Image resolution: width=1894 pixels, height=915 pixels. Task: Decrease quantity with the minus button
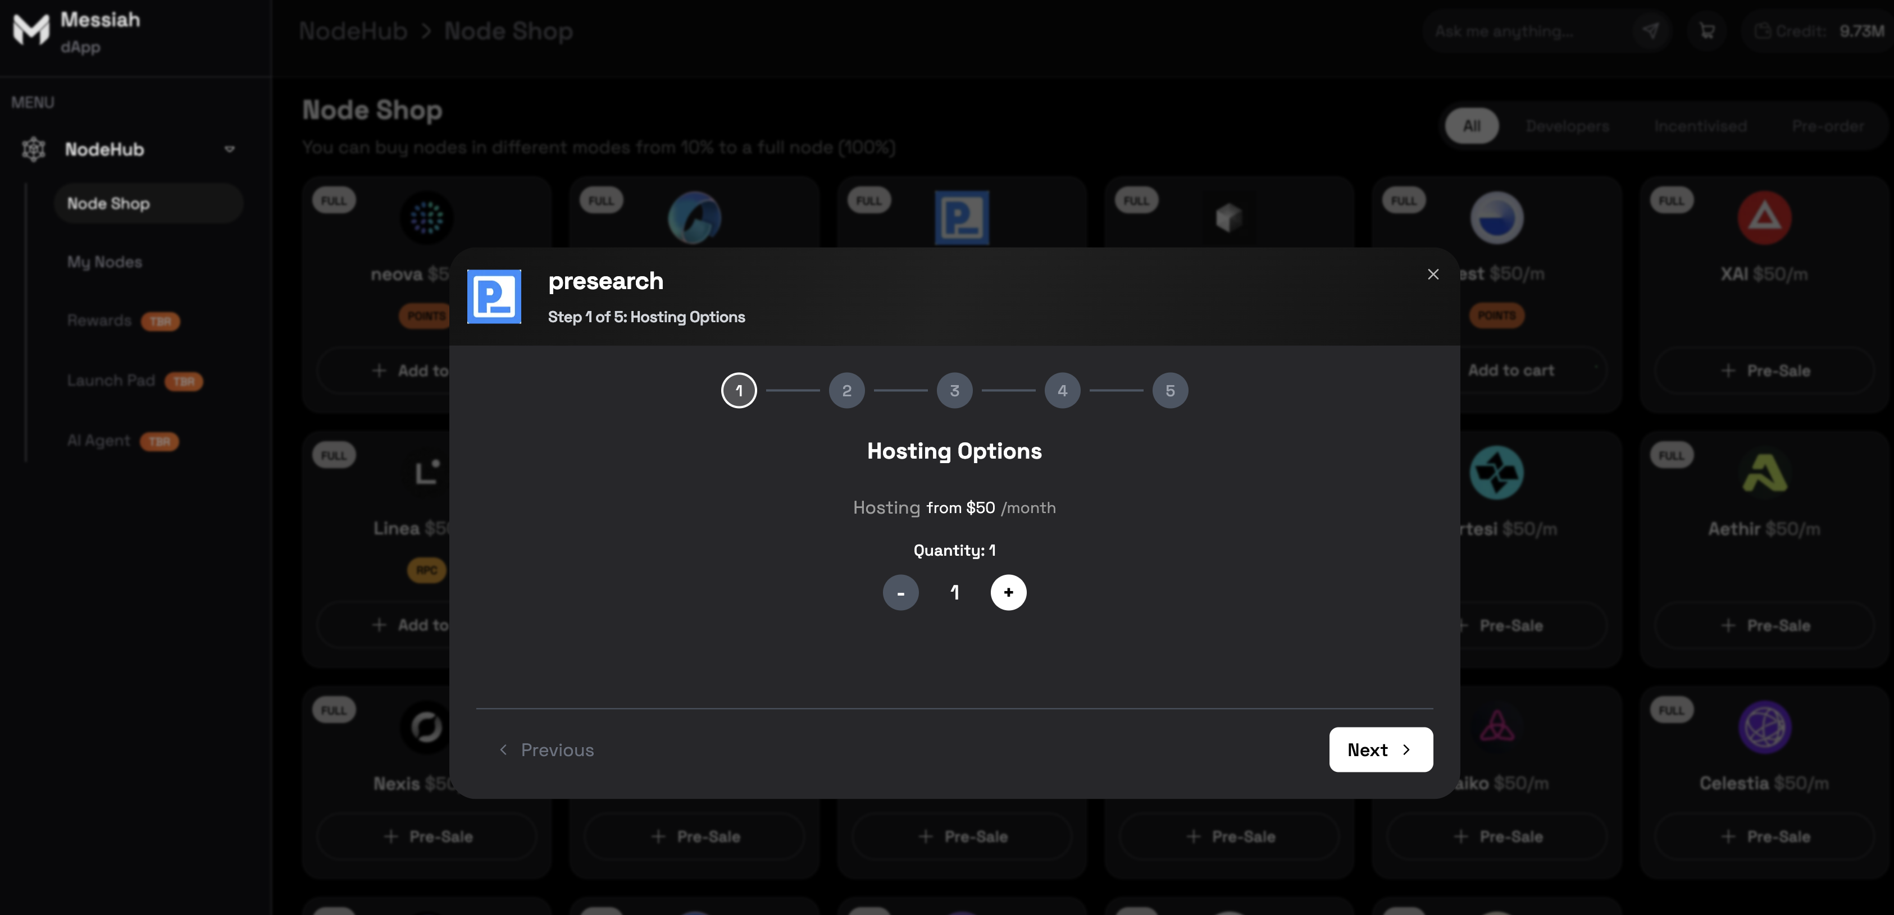tap(901, 592)
